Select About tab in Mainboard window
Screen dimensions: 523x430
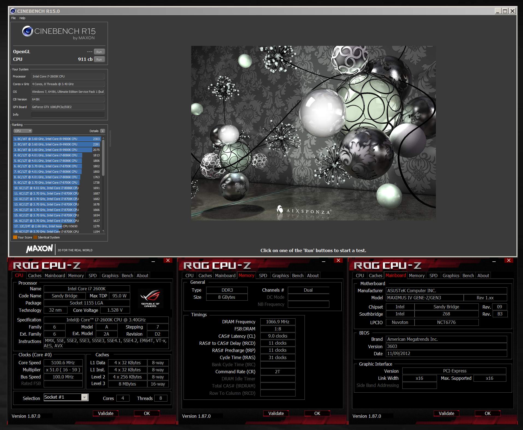(x=483, y=276)
